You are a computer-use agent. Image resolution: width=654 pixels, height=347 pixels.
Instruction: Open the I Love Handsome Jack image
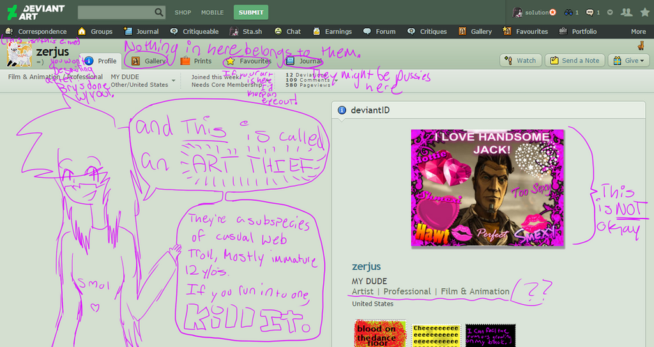[x=487, y=187]
